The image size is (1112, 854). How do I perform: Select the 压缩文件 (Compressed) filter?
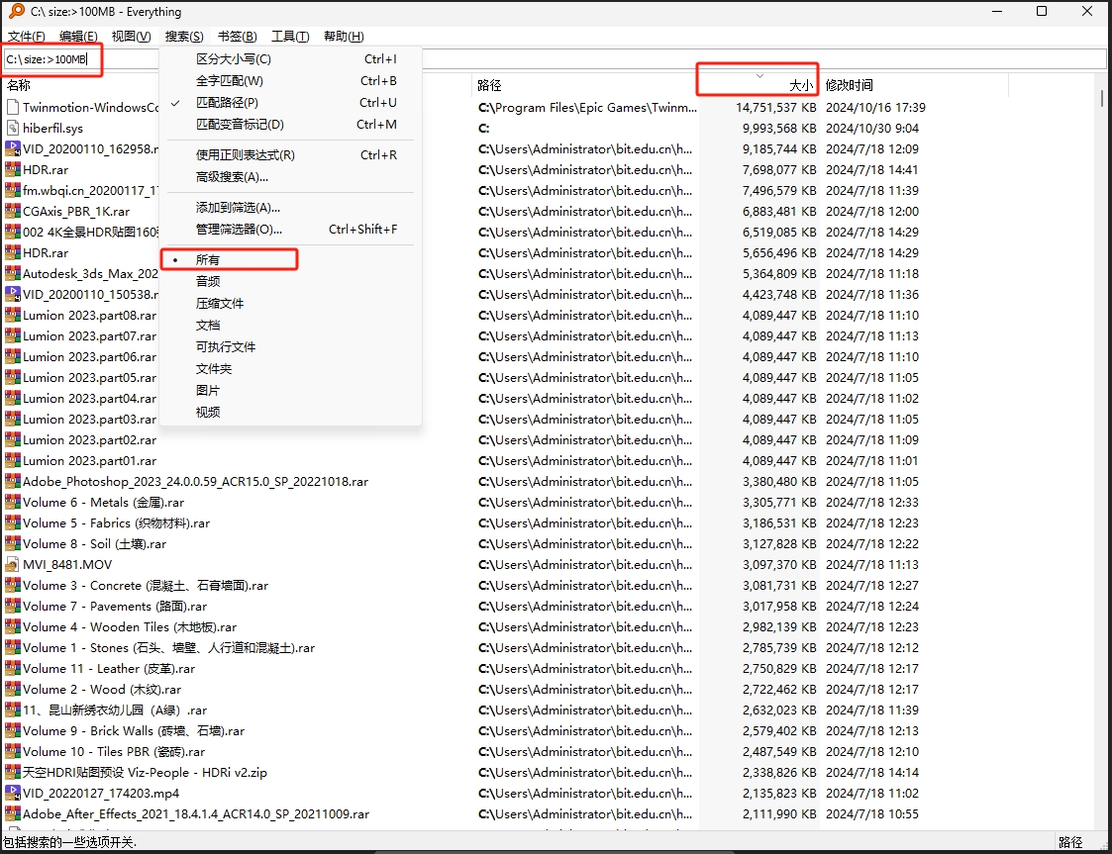291,304
